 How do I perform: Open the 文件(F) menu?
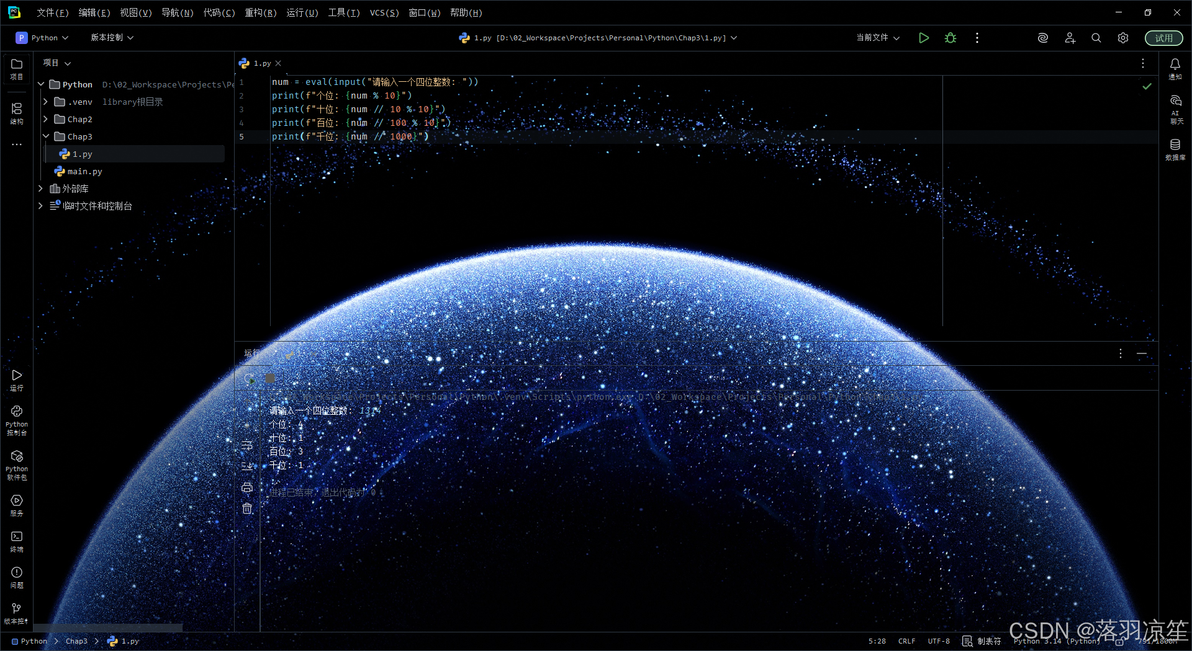click(x=53, y=13)
